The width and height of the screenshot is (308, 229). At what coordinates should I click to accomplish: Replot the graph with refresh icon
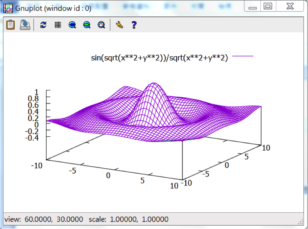click(44, 25)
